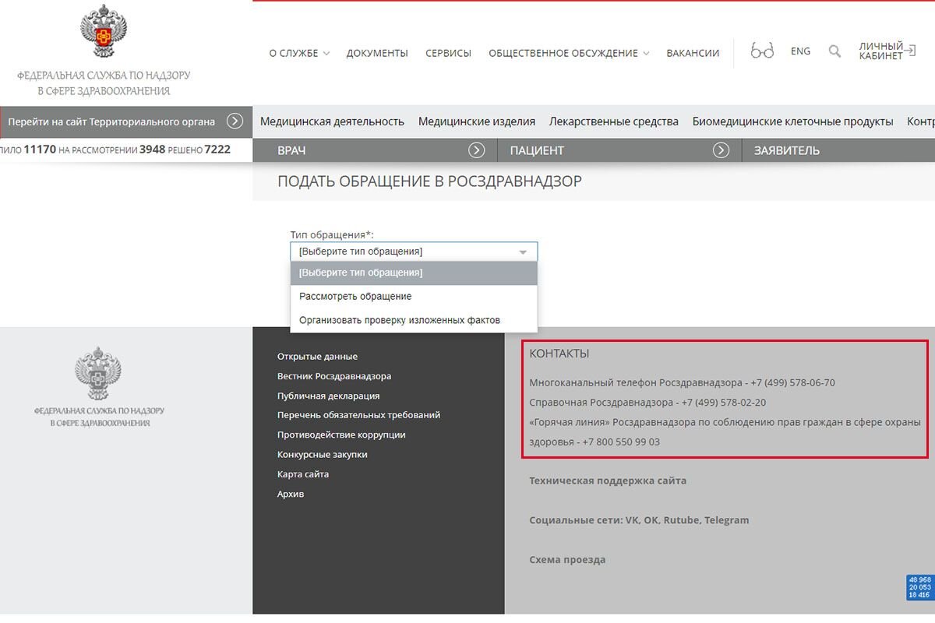Open site search with the magnifier icon
Viewport: 935px width, 623px height.
pyautogui.click(x=834, y=50)
